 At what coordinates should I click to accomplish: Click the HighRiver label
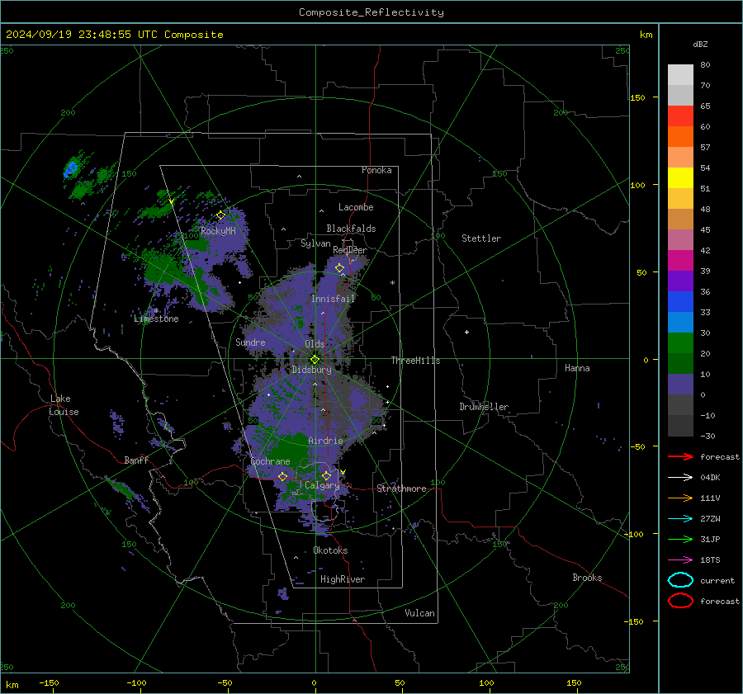click(x=343, y=579)
